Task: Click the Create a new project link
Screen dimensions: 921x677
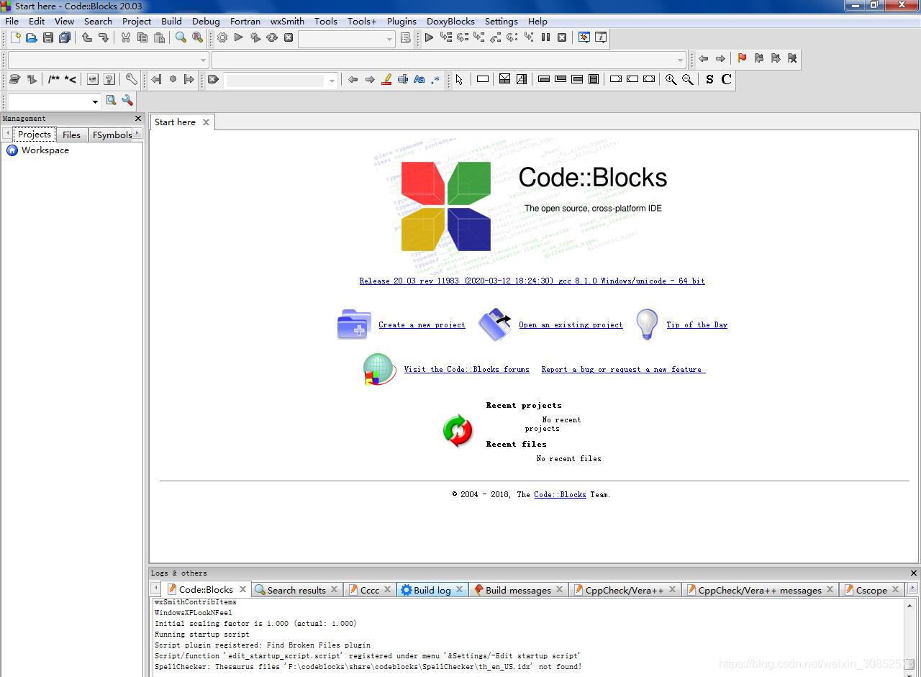Action: tap(422, 324)
